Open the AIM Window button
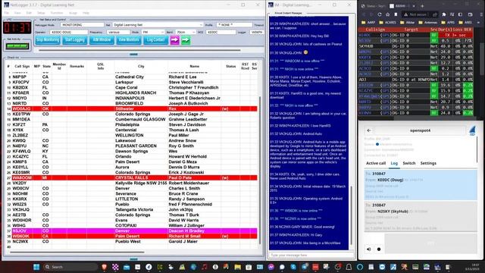Image resolution: width=485 pixels, height=273 pixels. coord(102,40)
